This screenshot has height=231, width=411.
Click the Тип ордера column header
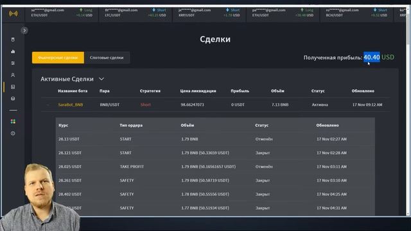(131, 125)
